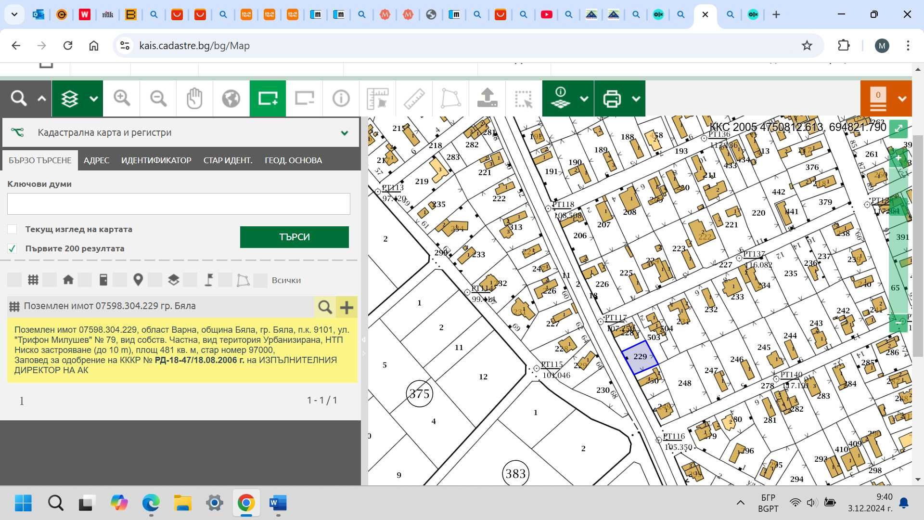924x520 pixels.
Task: Expand the orange results dropdown arrow
Action: (902, 99)
